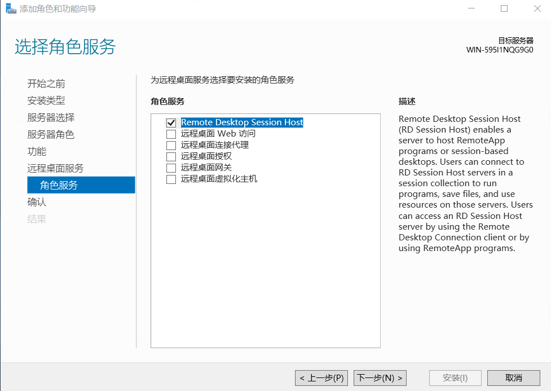Click the 角色服务 list heading
Screen dimensions: 551x391
pos(167,102)
